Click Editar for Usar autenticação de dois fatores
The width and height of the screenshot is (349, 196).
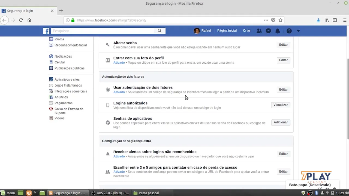[x=283, y=90]
